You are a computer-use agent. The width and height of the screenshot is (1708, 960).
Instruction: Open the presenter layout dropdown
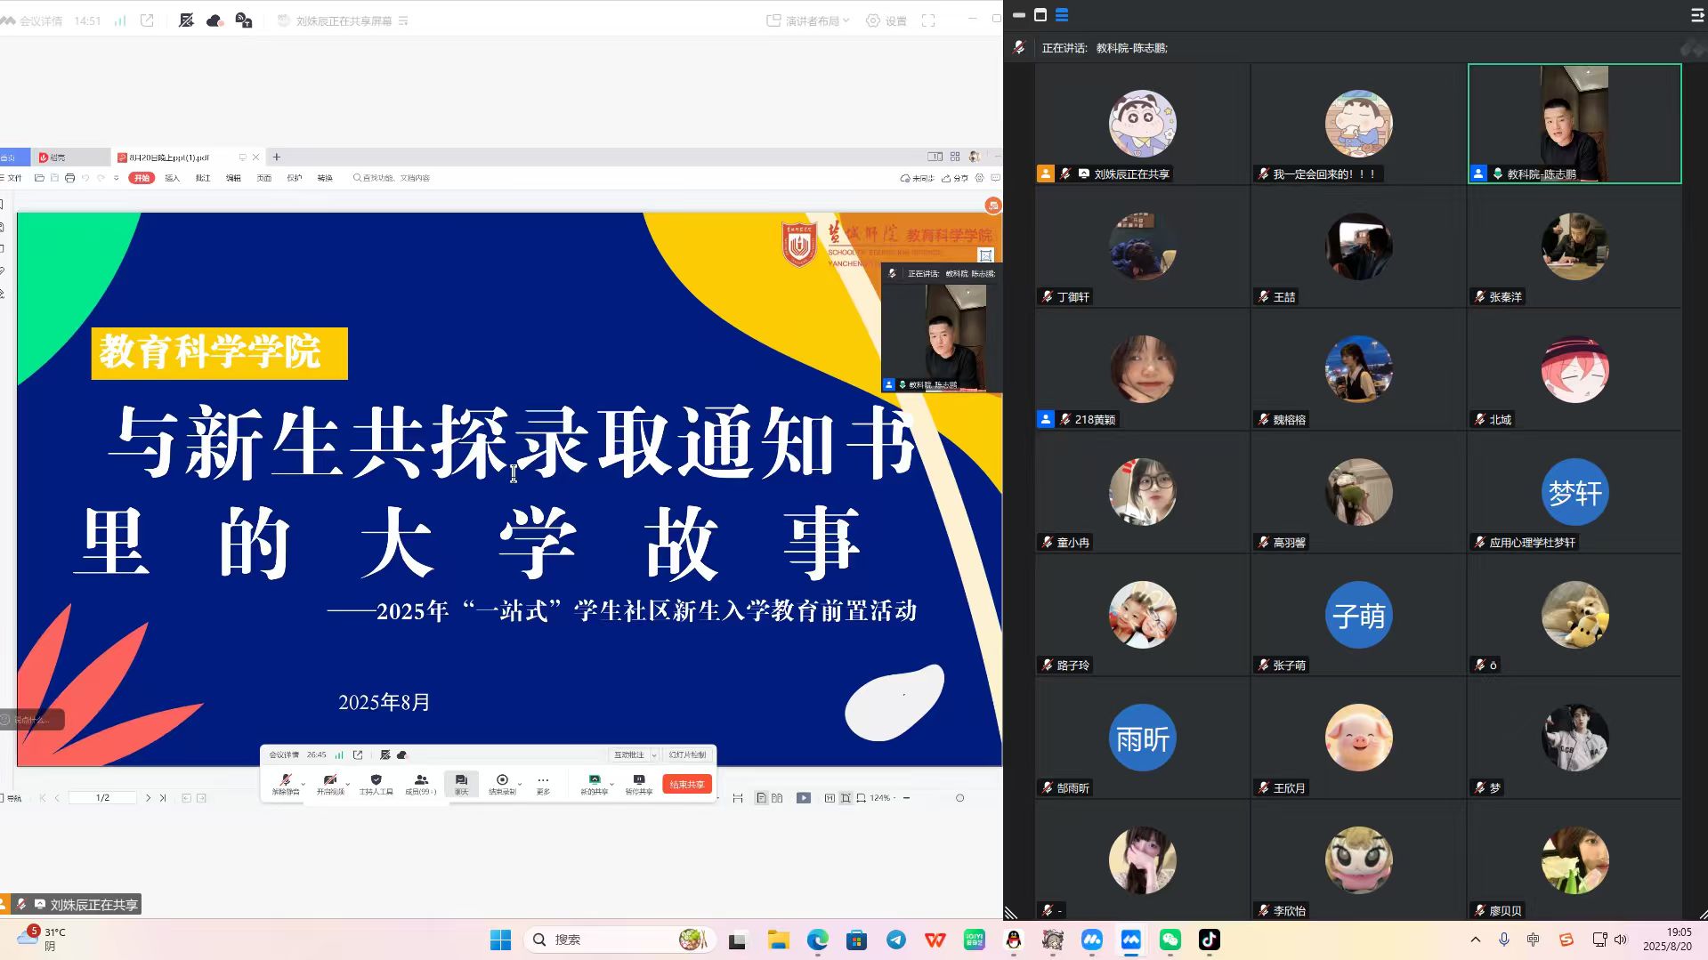tap(808, 20)
